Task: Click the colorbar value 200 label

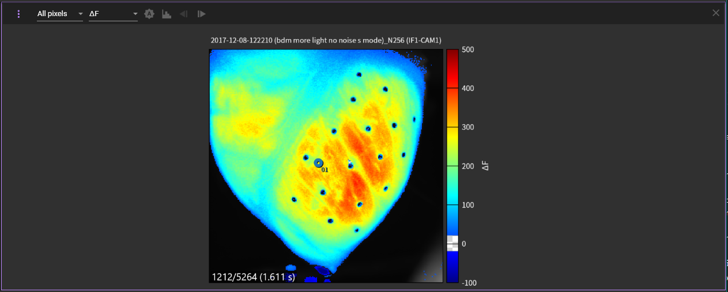Action: [467, 166]
